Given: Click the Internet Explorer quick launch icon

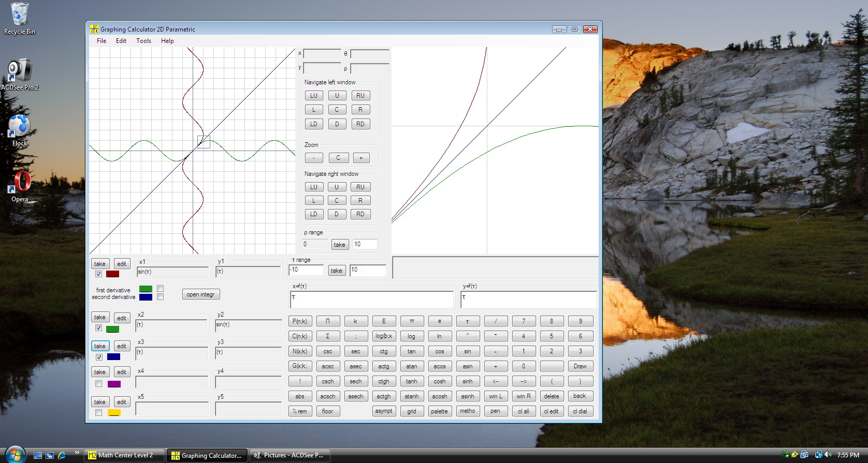Looking at the screenshot, I should pyautogui.click(x=62, y=455).
